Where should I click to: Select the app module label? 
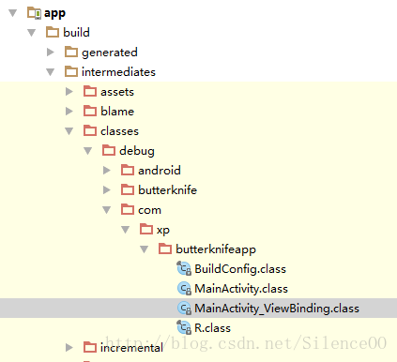click(x=54, y=13)
